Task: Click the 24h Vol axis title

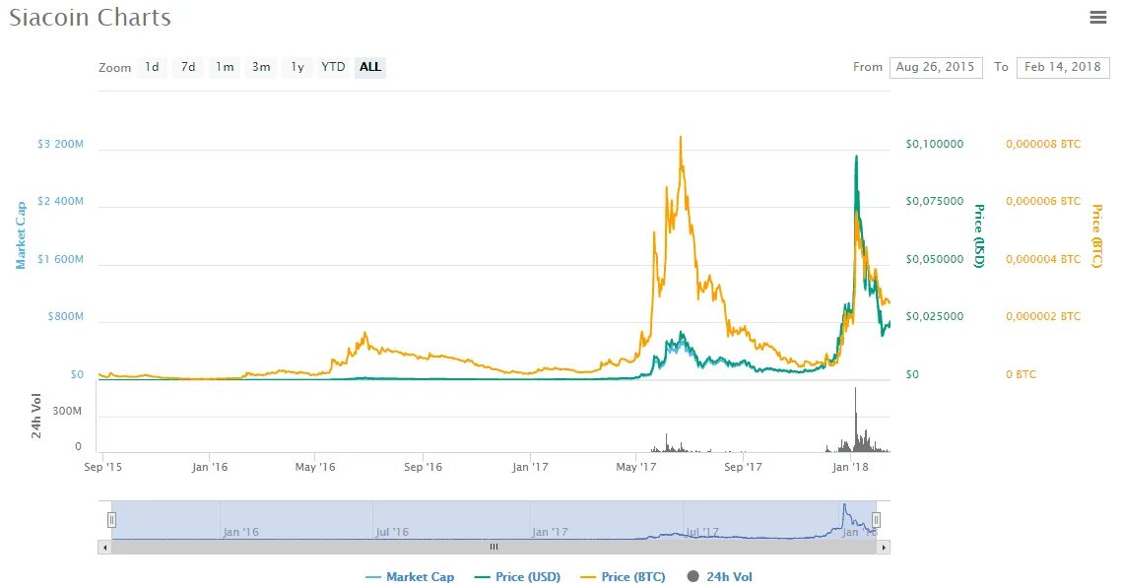Action: pyautogui.click(x=35, y=416)
